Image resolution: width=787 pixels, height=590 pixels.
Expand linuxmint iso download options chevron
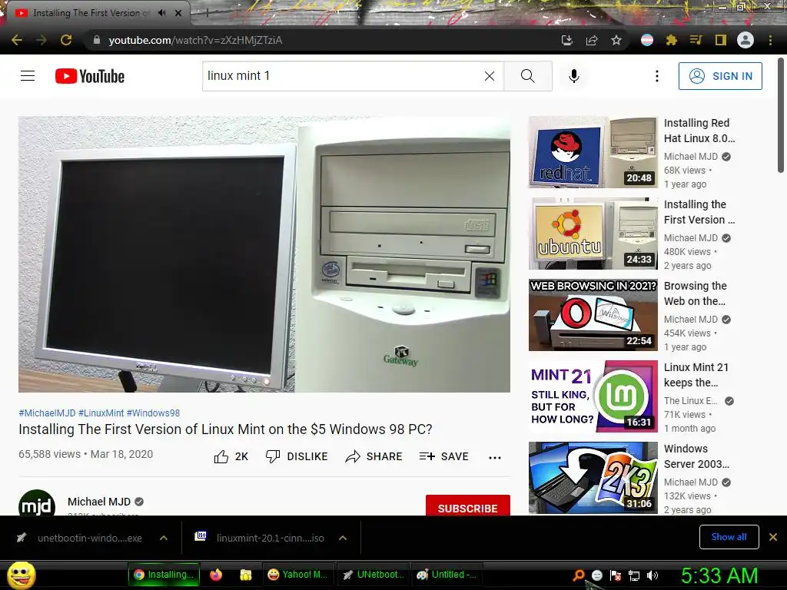pos(343,538)
